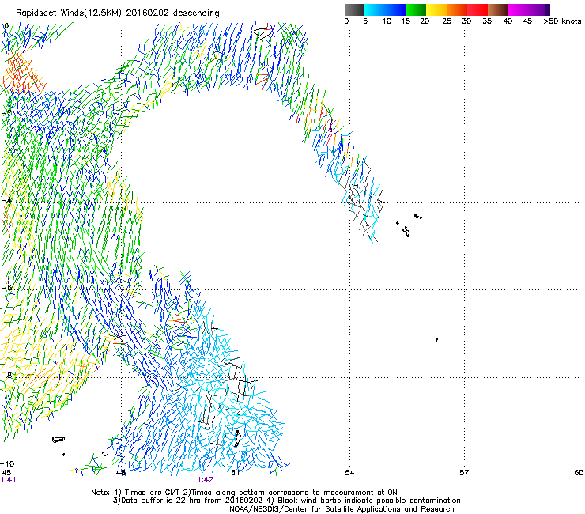
Task: Click the '>50 knots' legend label
Action: point(562,21)
